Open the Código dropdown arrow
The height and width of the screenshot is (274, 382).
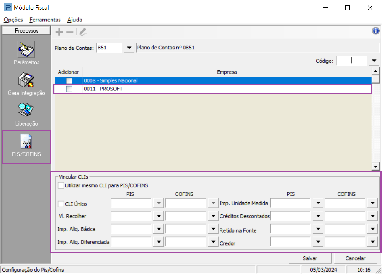[374, 61]
